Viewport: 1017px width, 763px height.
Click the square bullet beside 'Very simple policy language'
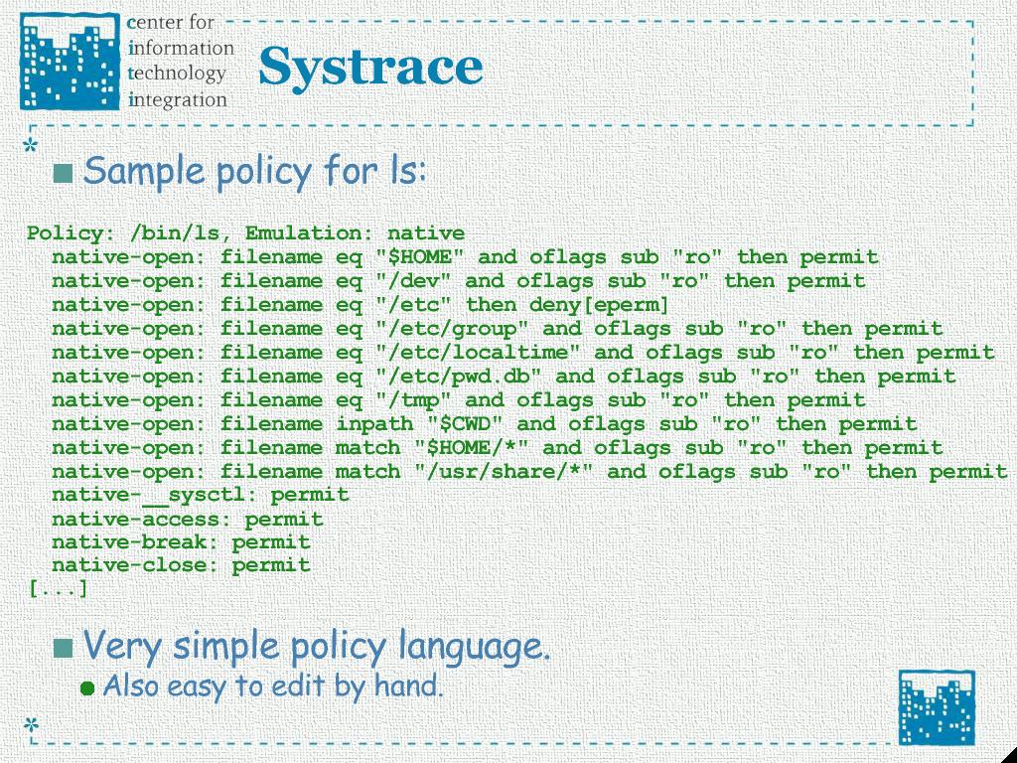65,649
